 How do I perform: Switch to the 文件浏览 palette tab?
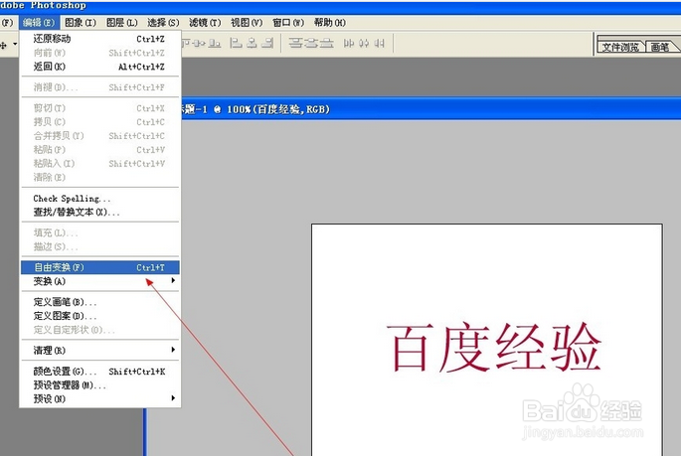[x=620, y=47]
